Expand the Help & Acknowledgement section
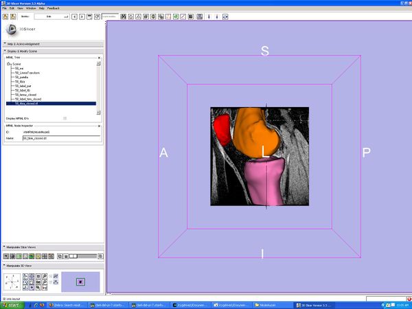Screen dimensions: 412x309 tap(5, 44)
